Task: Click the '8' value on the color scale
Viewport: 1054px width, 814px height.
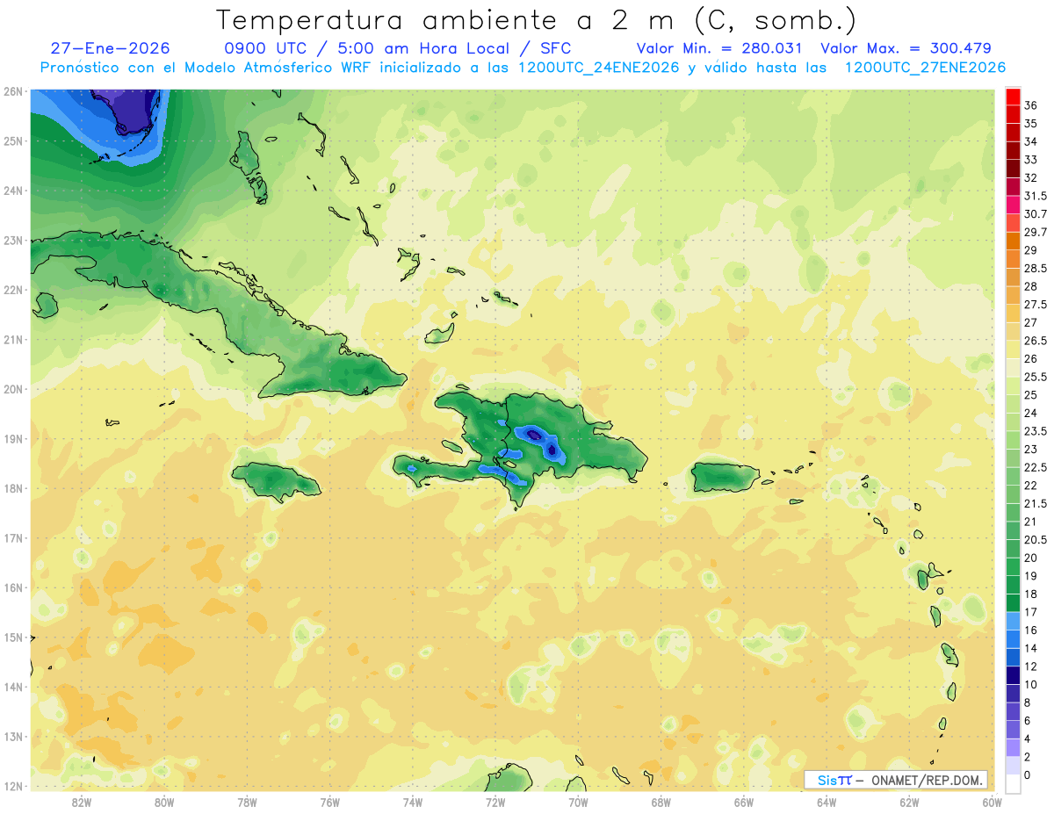Action: pos(1028,702)
